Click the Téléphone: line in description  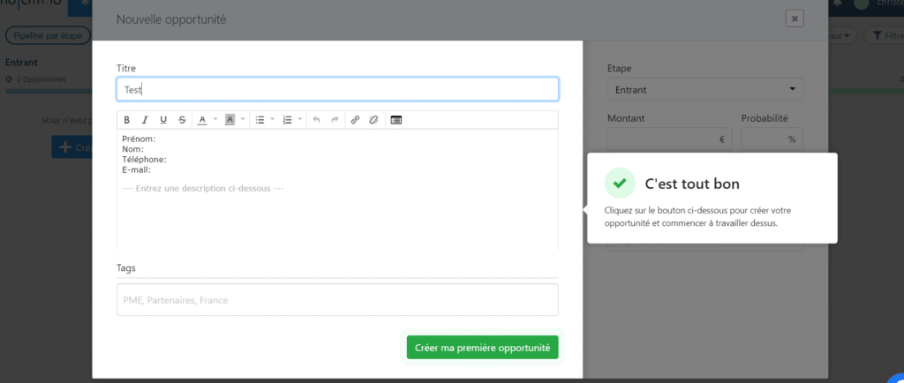point(144,160)
